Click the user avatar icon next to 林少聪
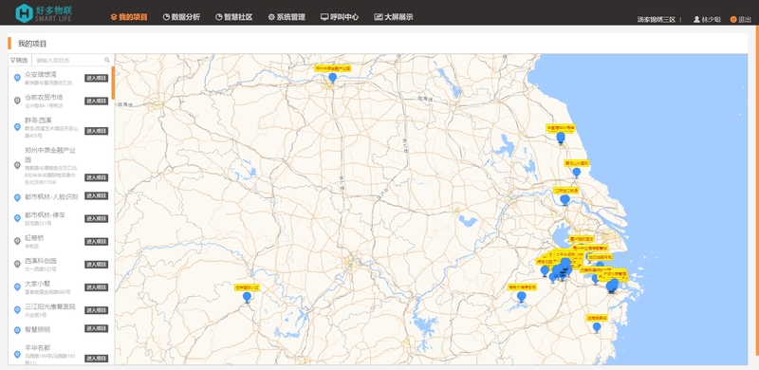The image size is (759, 370). (696, 19)
